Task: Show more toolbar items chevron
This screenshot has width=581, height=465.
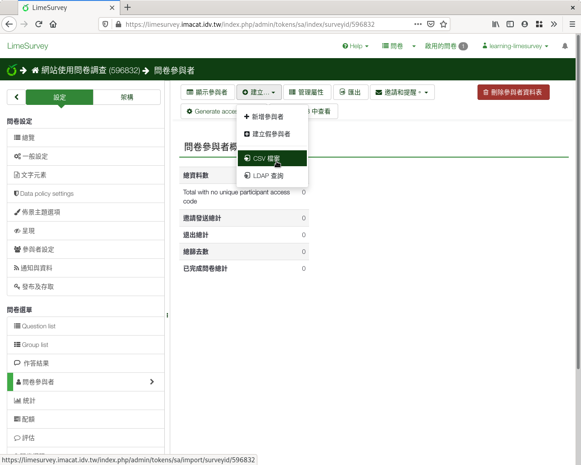Action: (x=554, y=24)
